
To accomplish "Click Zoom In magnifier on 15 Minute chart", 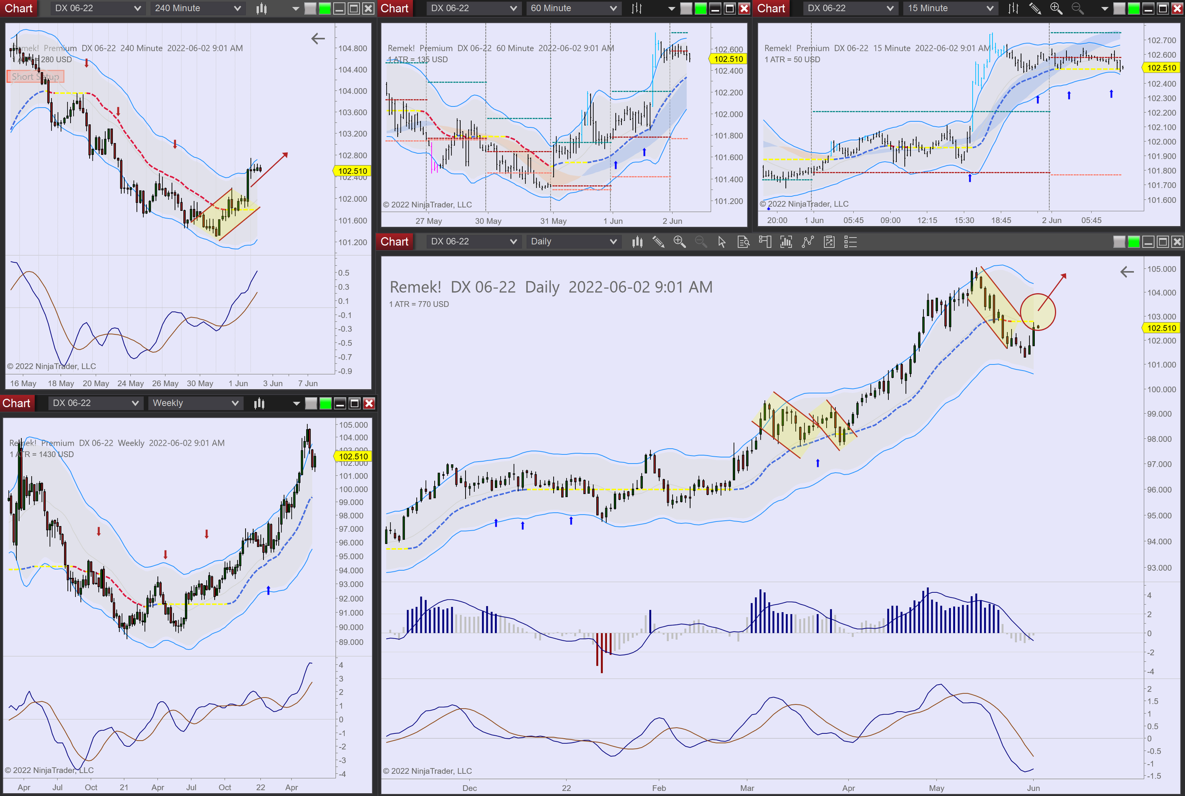I will click(x=1056, y=8).
